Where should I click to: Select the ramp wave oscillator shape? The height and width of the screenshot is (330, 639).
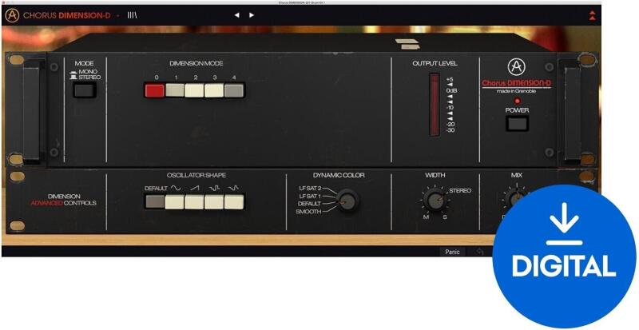[194, 201]
